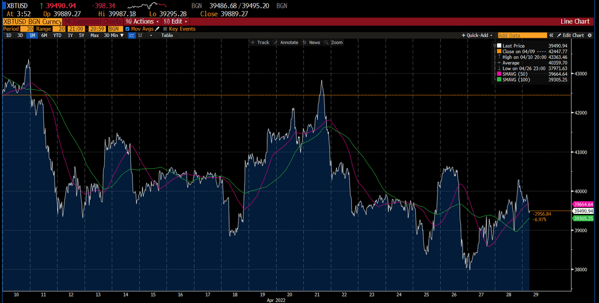599x303 pixels.
Task: Click the High marker icon in legend
Action: (499, 57)
